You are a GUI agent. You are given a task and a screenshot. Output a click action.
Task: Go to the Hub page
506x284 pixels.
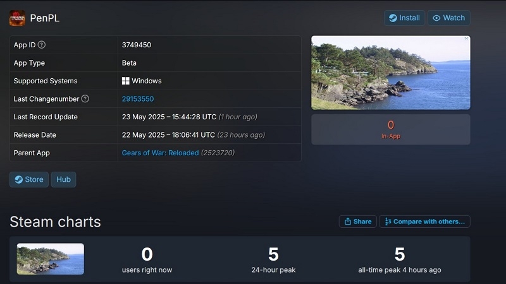[63, 179]
